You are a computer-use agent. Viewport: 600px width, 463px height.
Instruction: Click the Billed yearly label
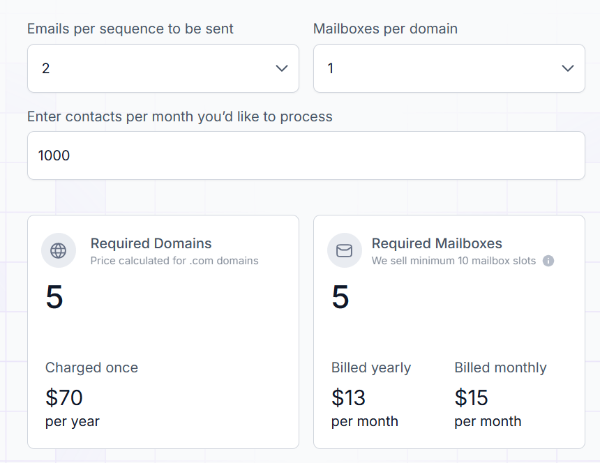pyautogui.click(x=371, y=367)
